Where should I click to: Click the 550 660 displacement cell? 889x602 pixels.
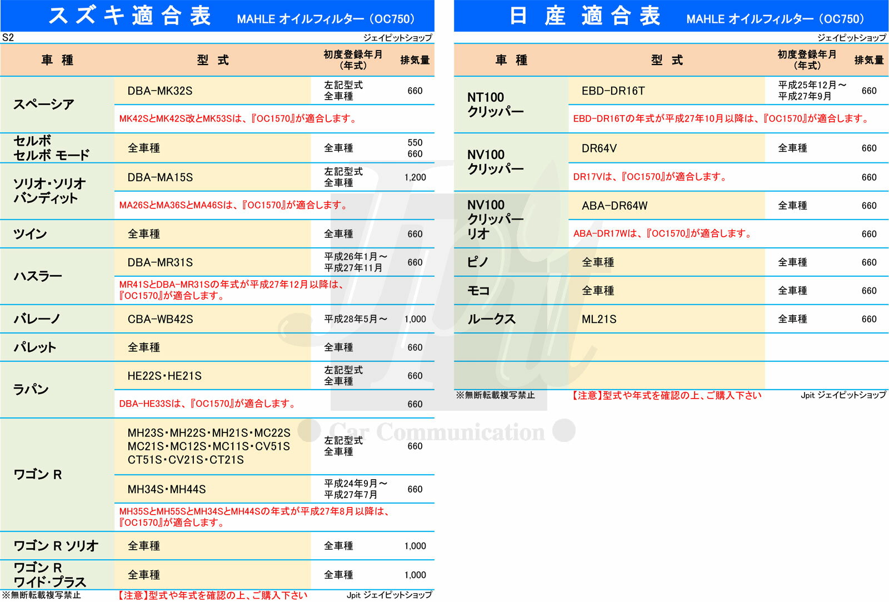pyautogui.click(x=415, y=148)
